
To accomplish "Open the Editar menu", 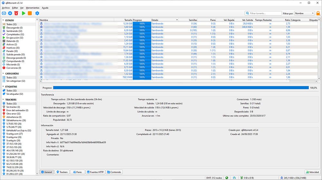I will (x=15, y=8).
